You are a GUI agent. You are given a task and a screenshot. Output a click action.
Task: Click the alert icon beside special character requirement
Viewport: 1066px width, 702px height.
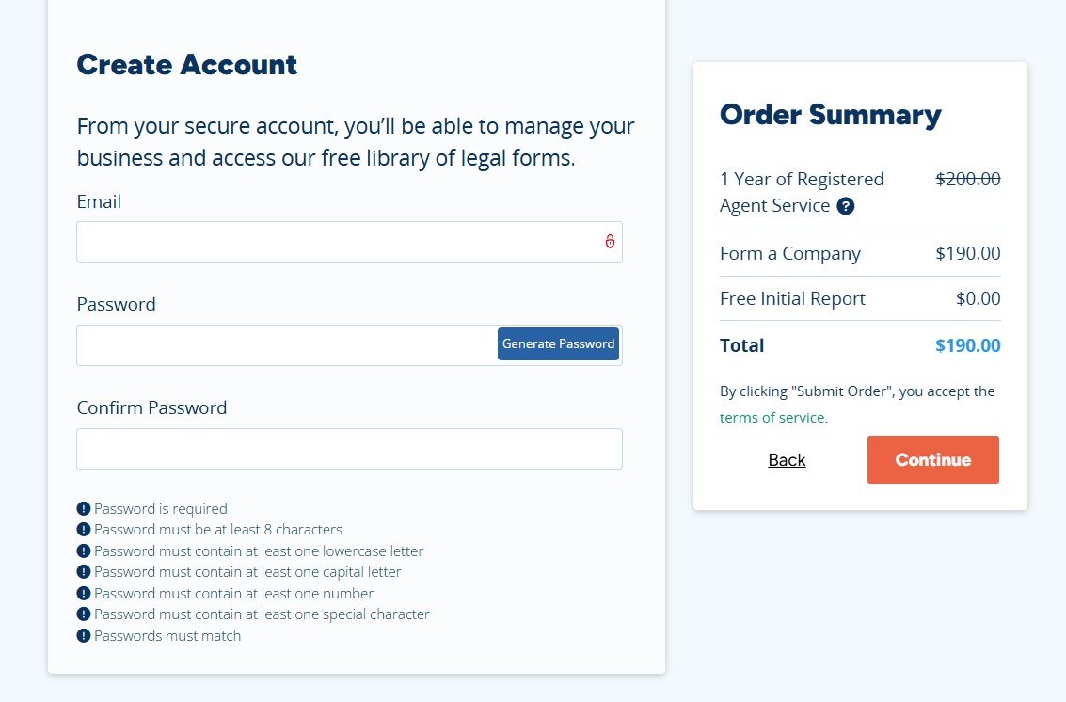[x=84, y=614]
